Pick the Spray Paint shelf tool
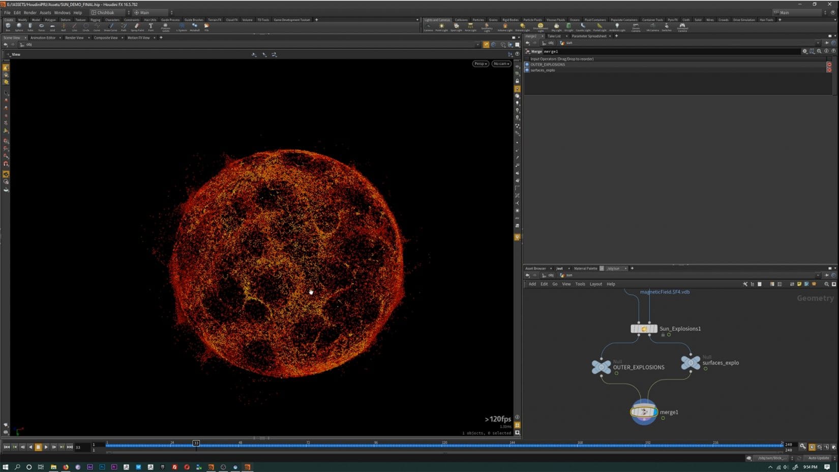This screenshot has width=839, height=472. [x=137, y=26]
